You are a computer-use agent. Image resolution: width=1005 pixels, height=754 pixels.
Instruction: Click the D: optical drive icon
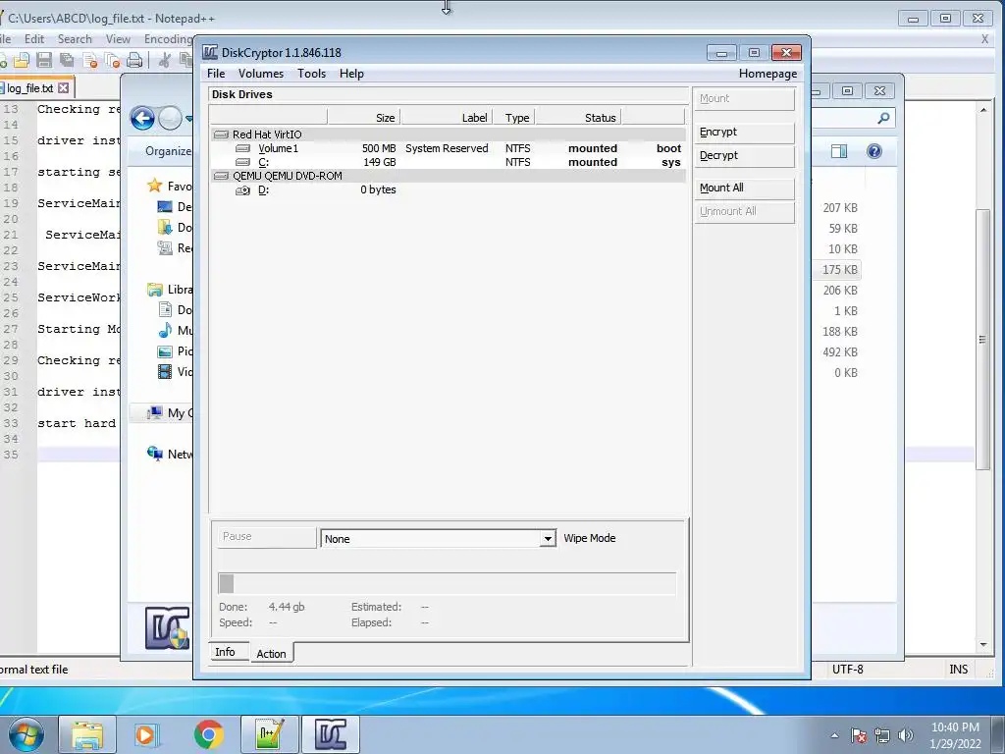tap(243, 189)
